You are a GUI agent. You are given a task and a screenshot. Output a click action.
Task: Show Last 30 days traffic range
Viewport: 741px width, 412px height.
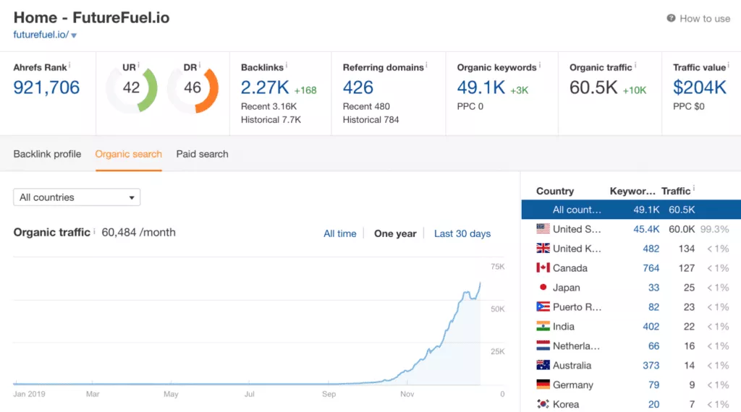pyautogui.click(x=462, y=233)
